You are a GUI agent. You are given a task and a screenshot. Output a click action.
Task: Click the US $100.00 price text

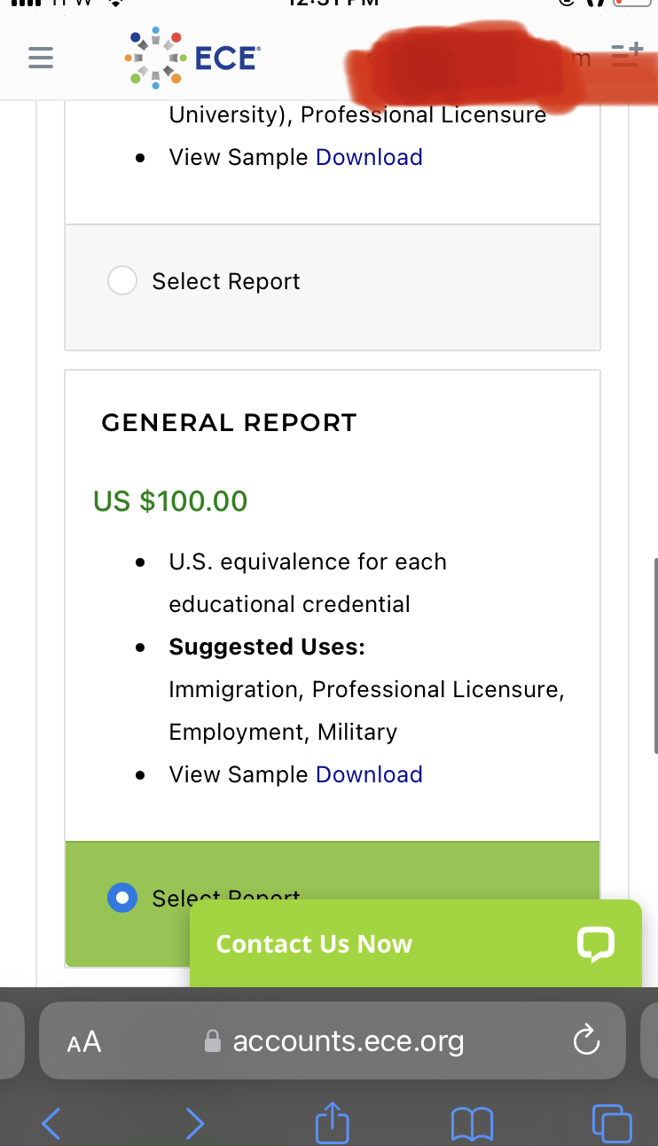(x=170, y=501)
